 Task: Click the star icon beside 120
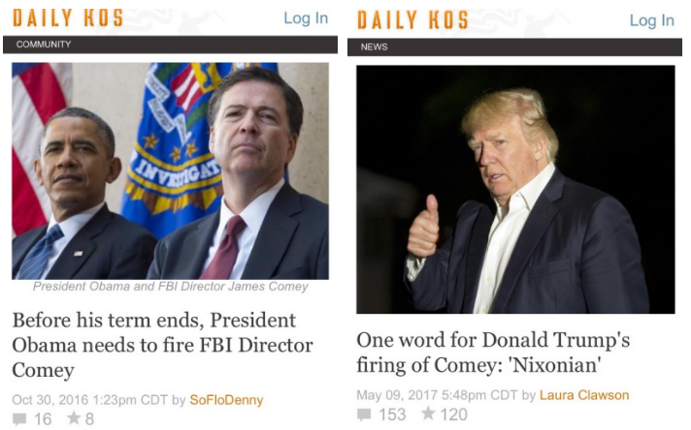pyautogui.click(x=428, y=413)
